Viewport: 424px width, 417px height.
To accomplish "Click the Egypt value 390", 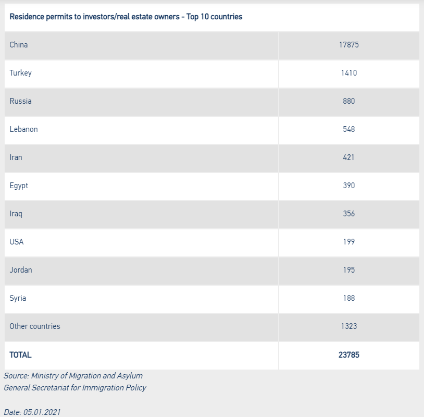I will tap(348, 186).
